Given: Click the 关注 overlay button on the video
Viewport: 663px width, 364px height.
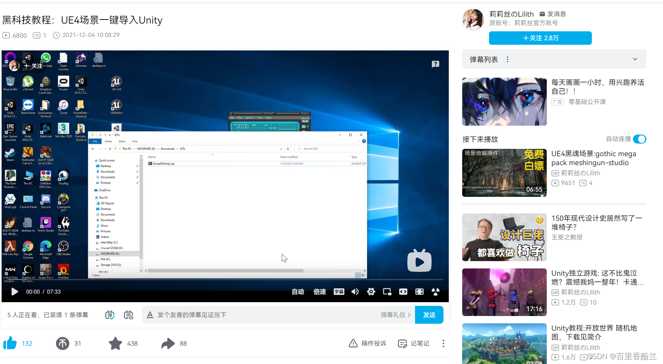Looking at the screenshot, I should click(33, 65).
